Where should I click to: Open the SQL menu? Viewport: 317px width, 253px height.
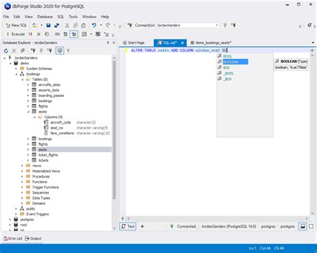(60, 17)
